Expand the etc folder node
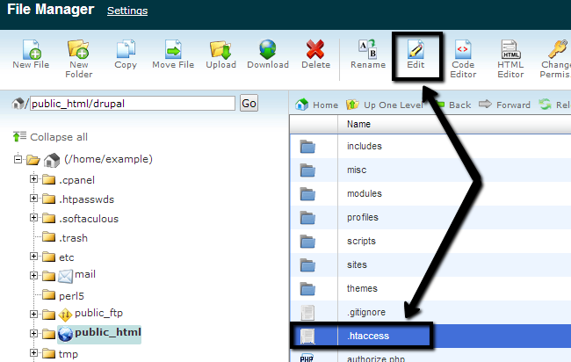 tap(33, 257)
